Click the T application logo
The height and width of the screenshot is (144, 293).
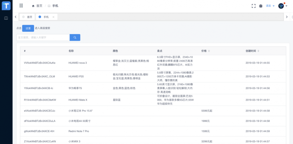click(x=6, y=6)
